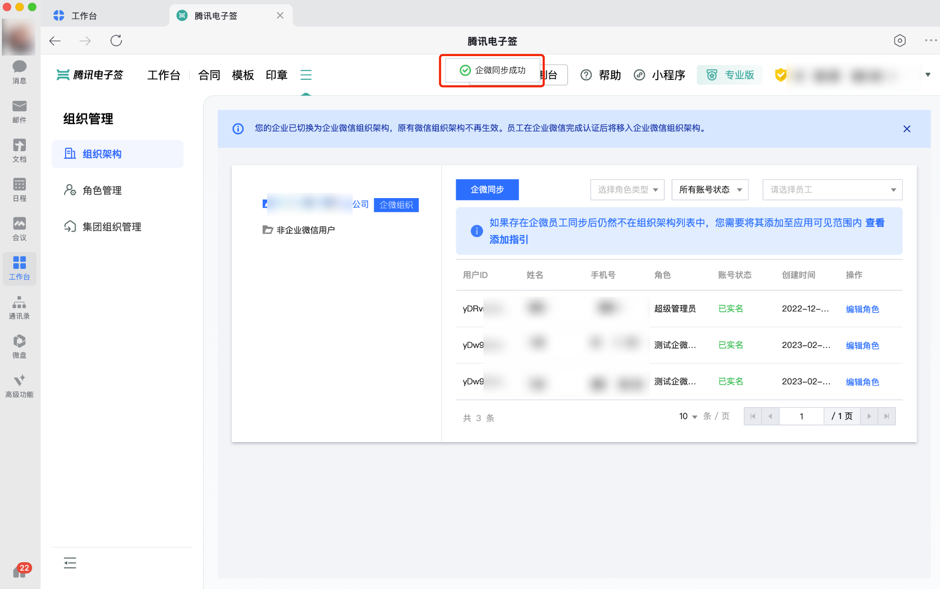Collapse the sidebar with bottom-left icon

tap(70, 563)
